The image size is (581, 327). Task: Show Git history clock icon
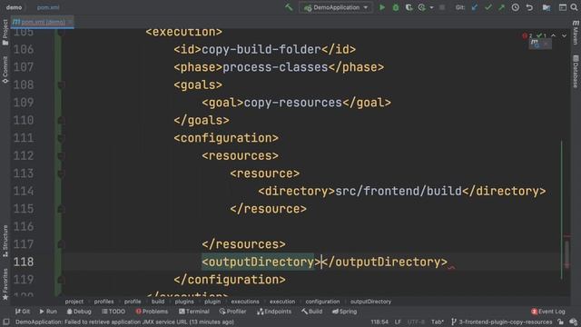click(516, 7)
